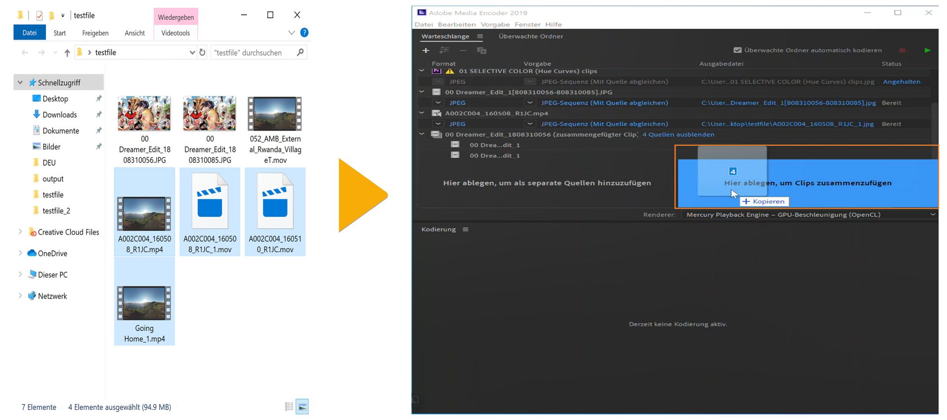
Task: Click the yellow warning icon on SELECTIVE COLOR row
Action: point(450,71)
